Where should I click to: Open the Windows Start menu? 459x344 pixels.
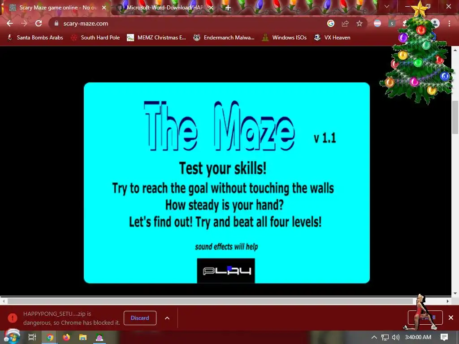coord(12,337)
